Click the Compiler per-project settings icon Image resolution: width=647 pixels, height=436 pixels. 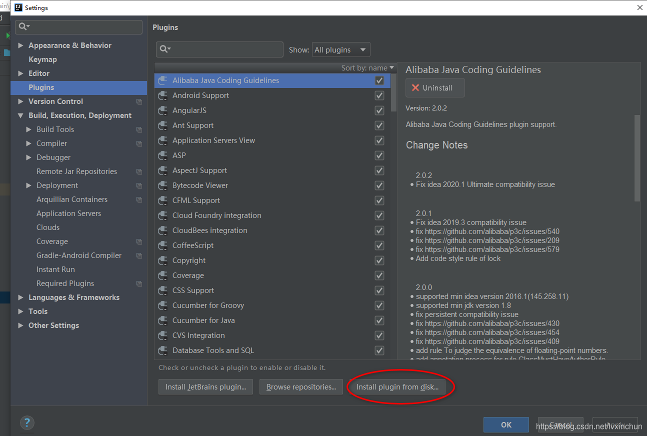click(x=139, y=143)
